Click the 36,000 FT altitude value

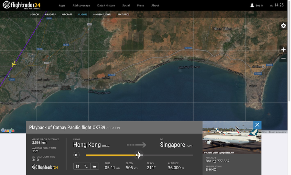tap(176, 168)
